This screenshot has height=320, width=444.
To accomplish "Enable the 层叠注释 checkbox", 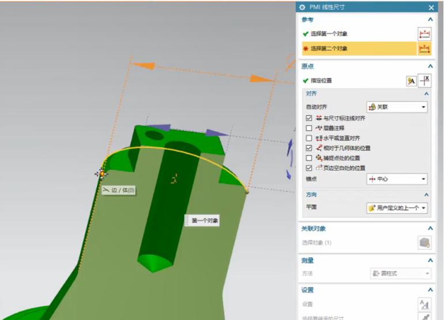I will point(309,128).
